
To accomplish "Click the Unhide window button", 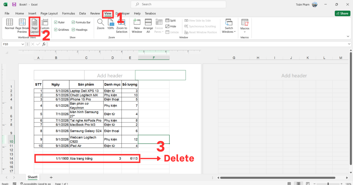I will (x=172, y=32).
